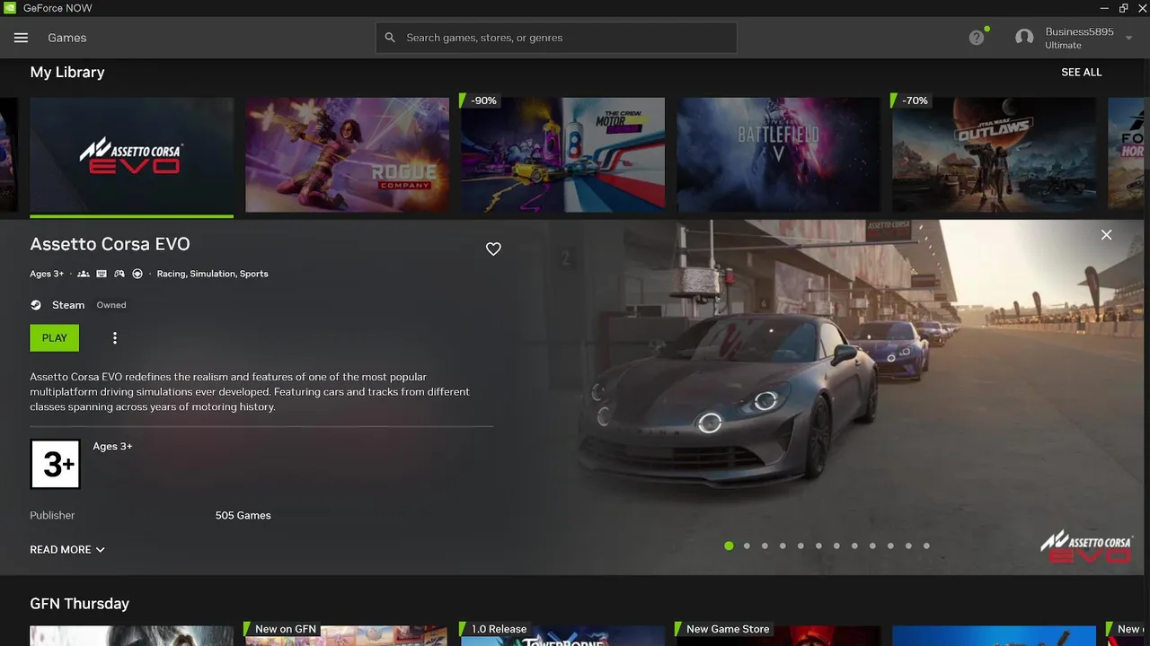Open the Games section label
Image resolution: width=1150 pixels, height=646 pixels.
click(x=67, y=38)
